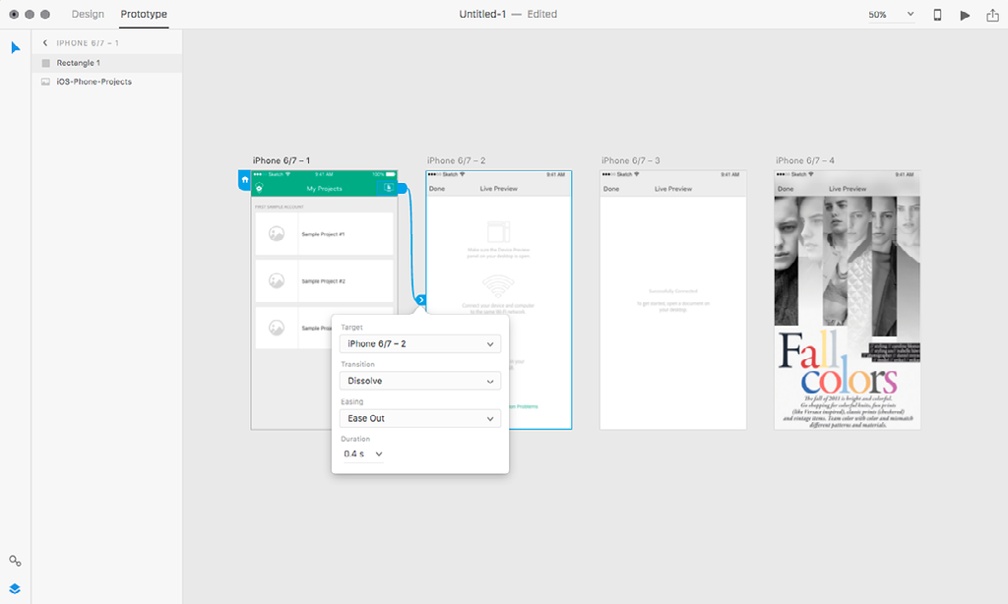
Task: Click Sample Project #1 card
Action: [324, 234]
